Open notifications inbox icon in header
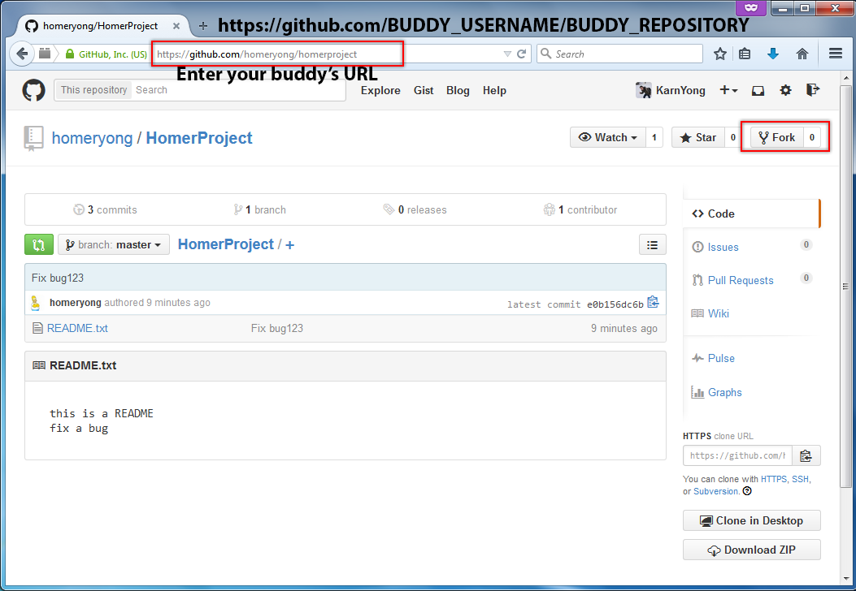The image size is (856, 591). click(758, 90)
